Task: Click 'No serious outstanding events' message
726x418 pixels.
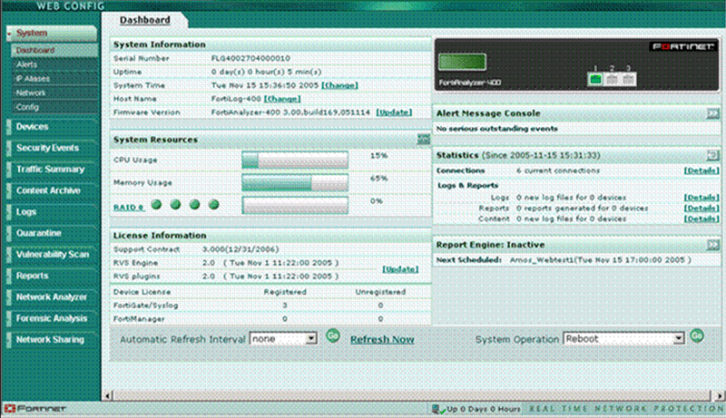Action: 496,129
